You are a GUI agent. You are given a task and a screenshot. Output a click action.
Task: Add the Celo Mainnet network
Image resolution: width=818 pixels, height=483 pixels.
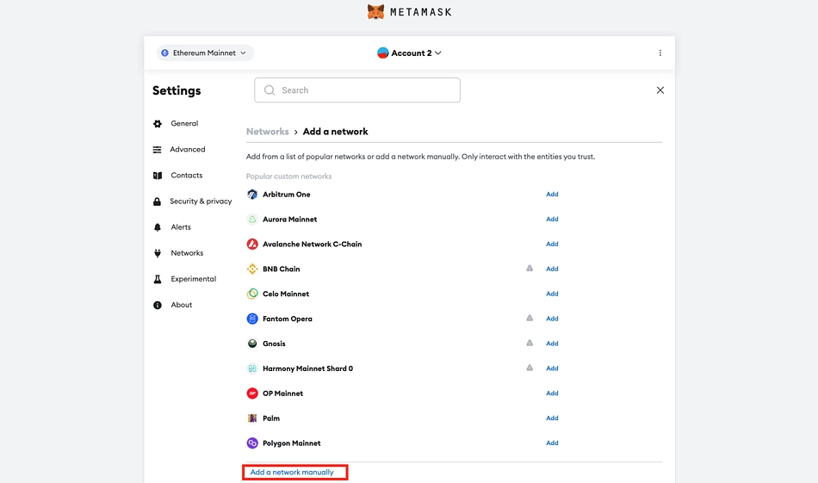pyautogui.click(x=552, y=294)
